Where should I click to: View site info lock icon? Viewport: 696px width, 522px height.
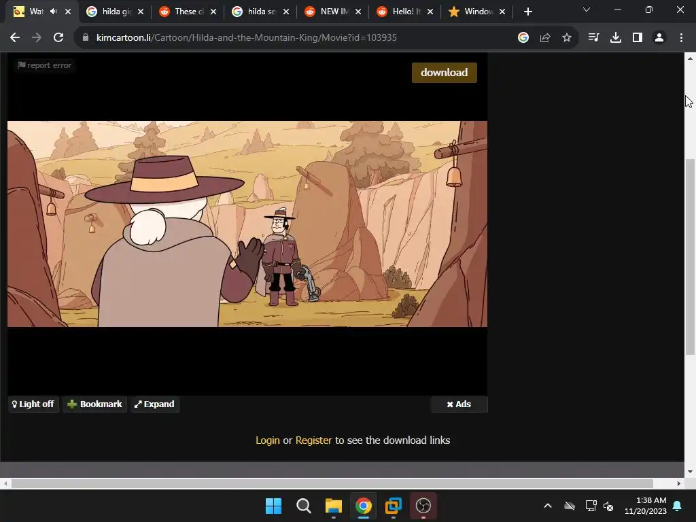86,37
